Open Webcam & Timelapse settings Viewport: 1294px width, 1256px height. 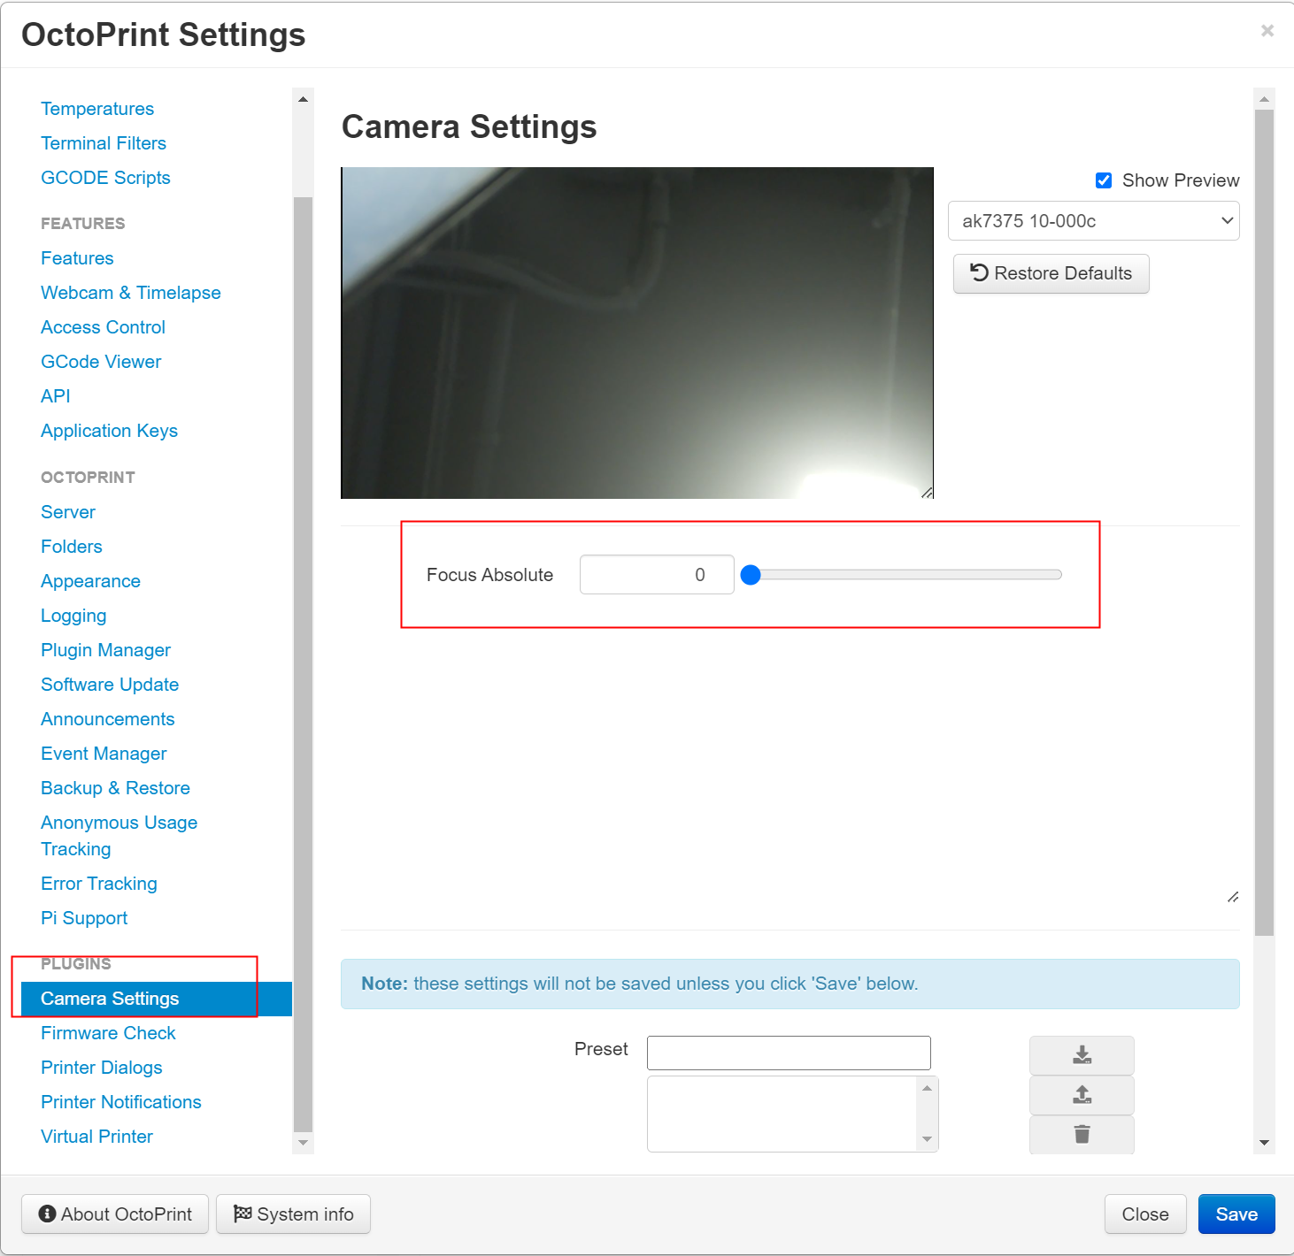tap(131, 293)
